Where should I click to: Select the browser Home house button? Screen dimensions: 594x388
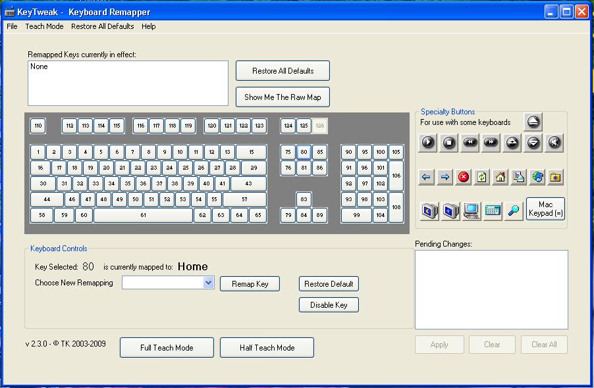[500, 177]
